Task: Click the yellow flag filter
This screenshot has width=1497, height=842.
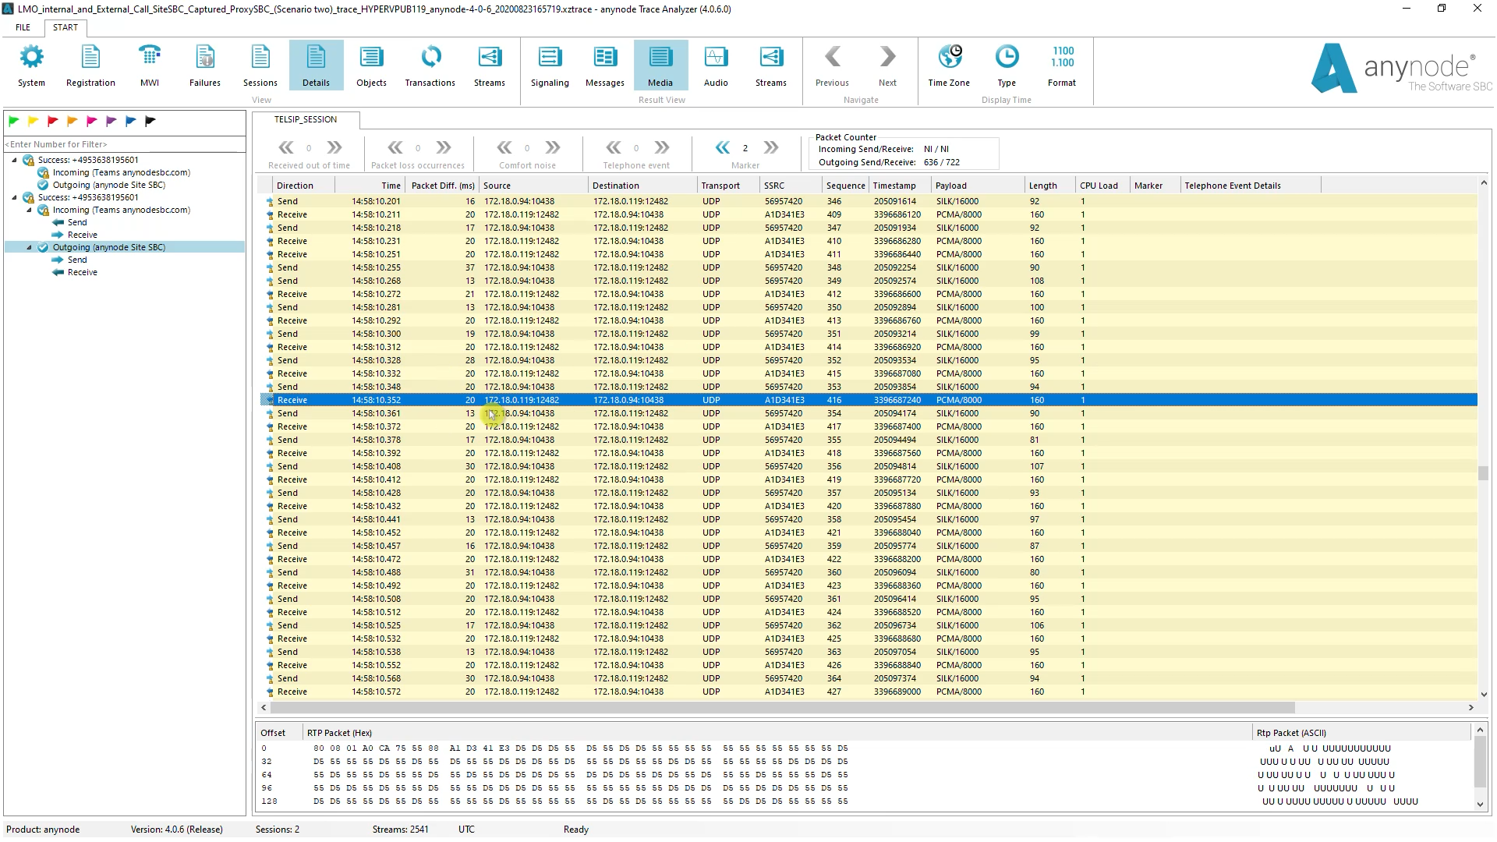Action: point(34,121)
